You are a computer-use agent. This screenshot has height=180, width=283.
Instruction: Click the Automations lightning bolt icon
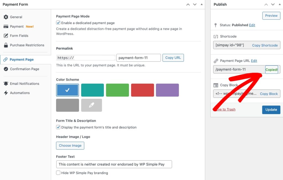(6, 93)
